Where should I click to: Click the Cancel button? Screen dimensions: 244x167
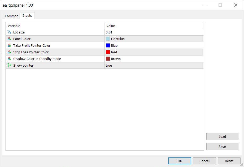[204, 161]
